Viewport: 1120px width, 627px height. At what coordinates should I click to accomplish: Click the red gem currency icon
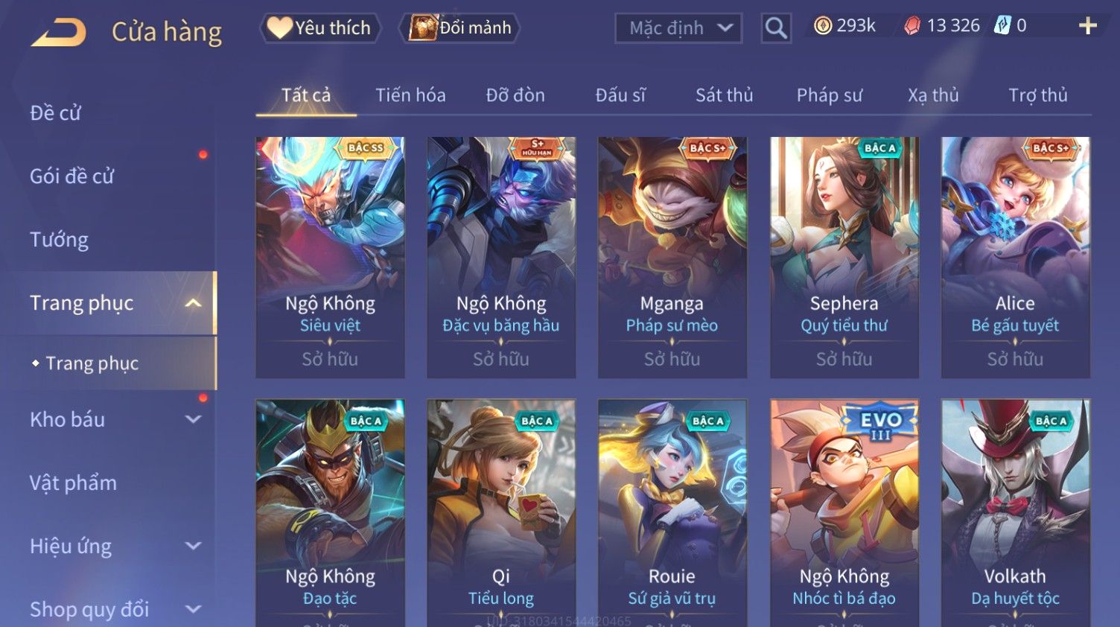(912, 26)
